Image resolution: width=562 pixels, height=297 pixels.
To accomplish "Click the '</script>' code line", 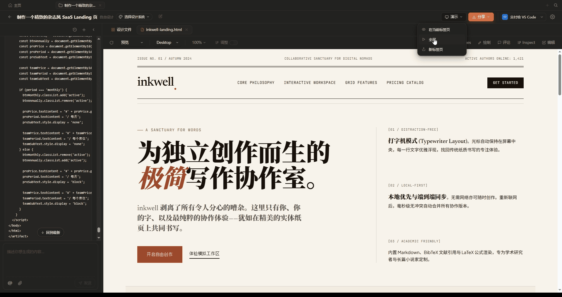I will 20,220.
